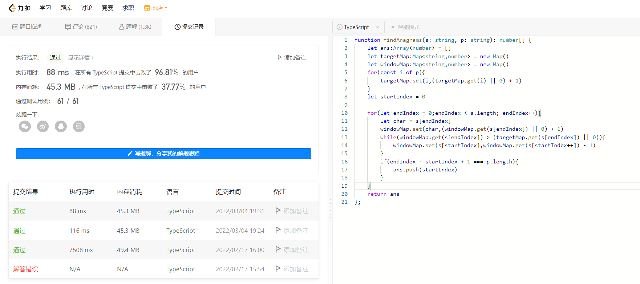Screen dimensions: 640x284
Task: Click the flag icon for 添加备注 in result panel
Action: coord(280,58)
